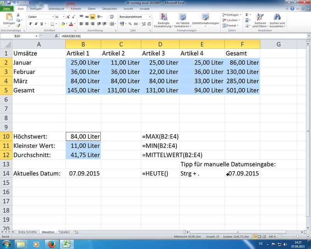Click the zoom slider in status bar

[x=297, y=237]
